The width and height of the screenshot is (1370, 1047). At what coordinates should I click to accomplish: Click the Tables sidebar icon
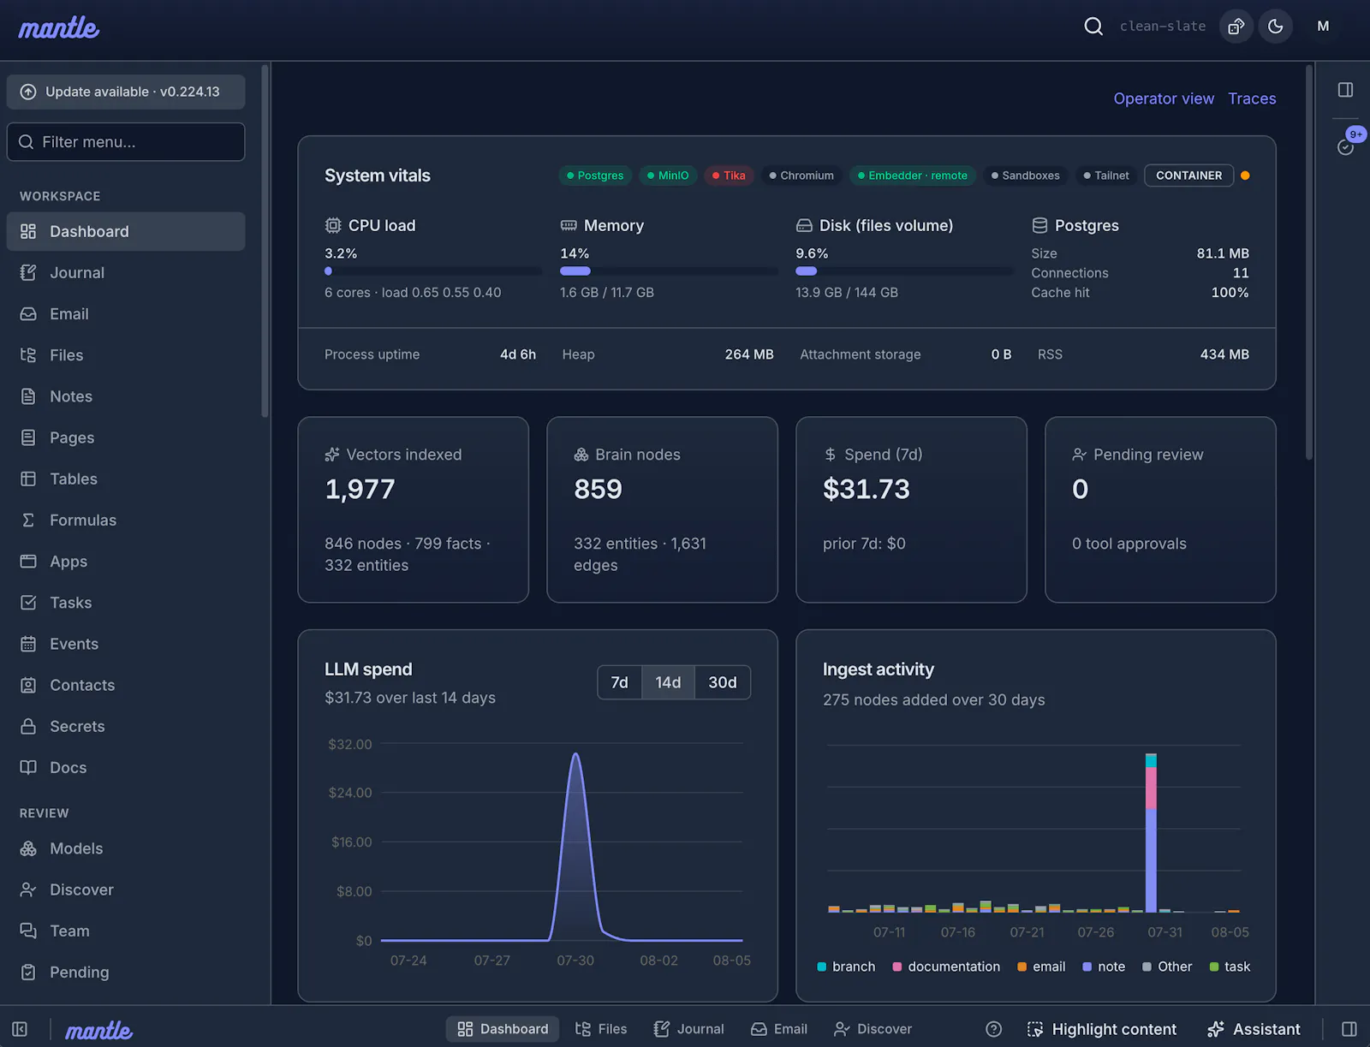click(x=28, y=479)
